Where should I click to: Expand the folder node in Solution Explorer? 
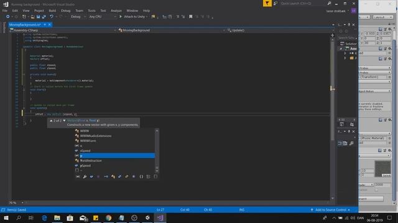345,58
